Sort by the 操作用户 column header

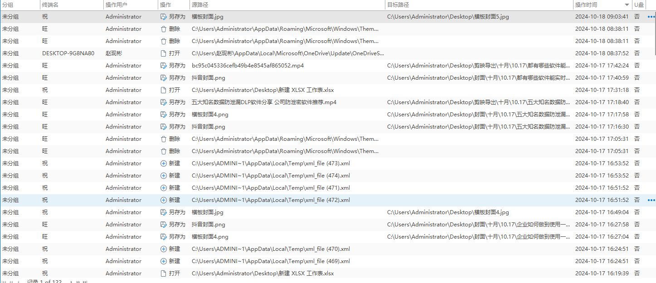[x=131, y=5]
